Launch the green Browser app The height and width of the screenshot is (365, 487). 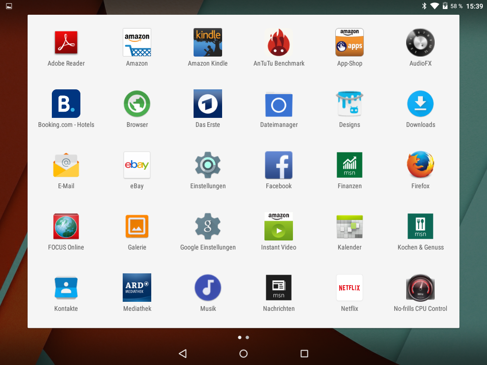click(137, 104)
